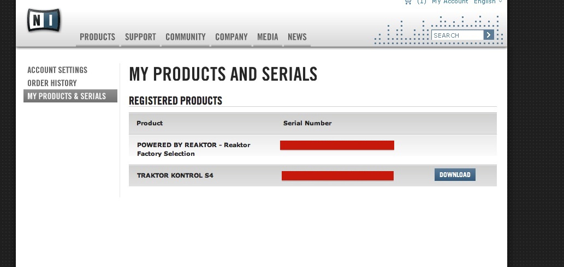Open the COMMUNITY menu
564x267 pixels.
(186, 37)
